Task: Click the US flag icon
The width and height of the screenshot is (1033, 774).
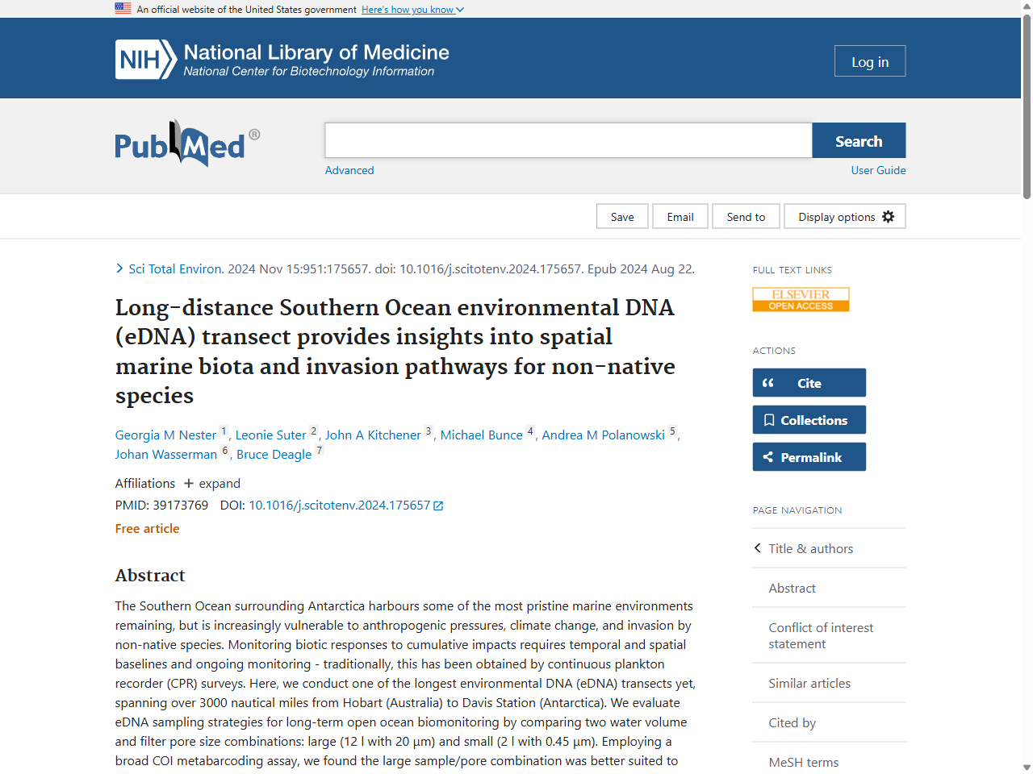Action: coord(123,9)
